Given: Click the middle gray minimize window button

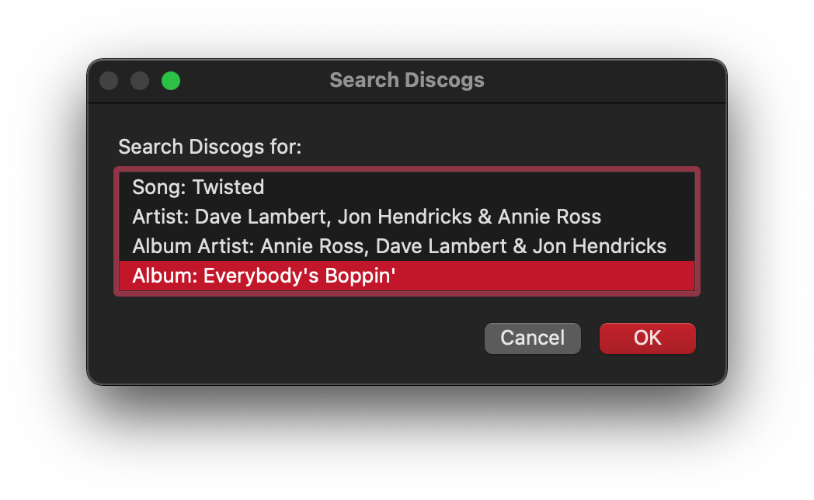Looking at the screenshot, I should click(140, 80).
